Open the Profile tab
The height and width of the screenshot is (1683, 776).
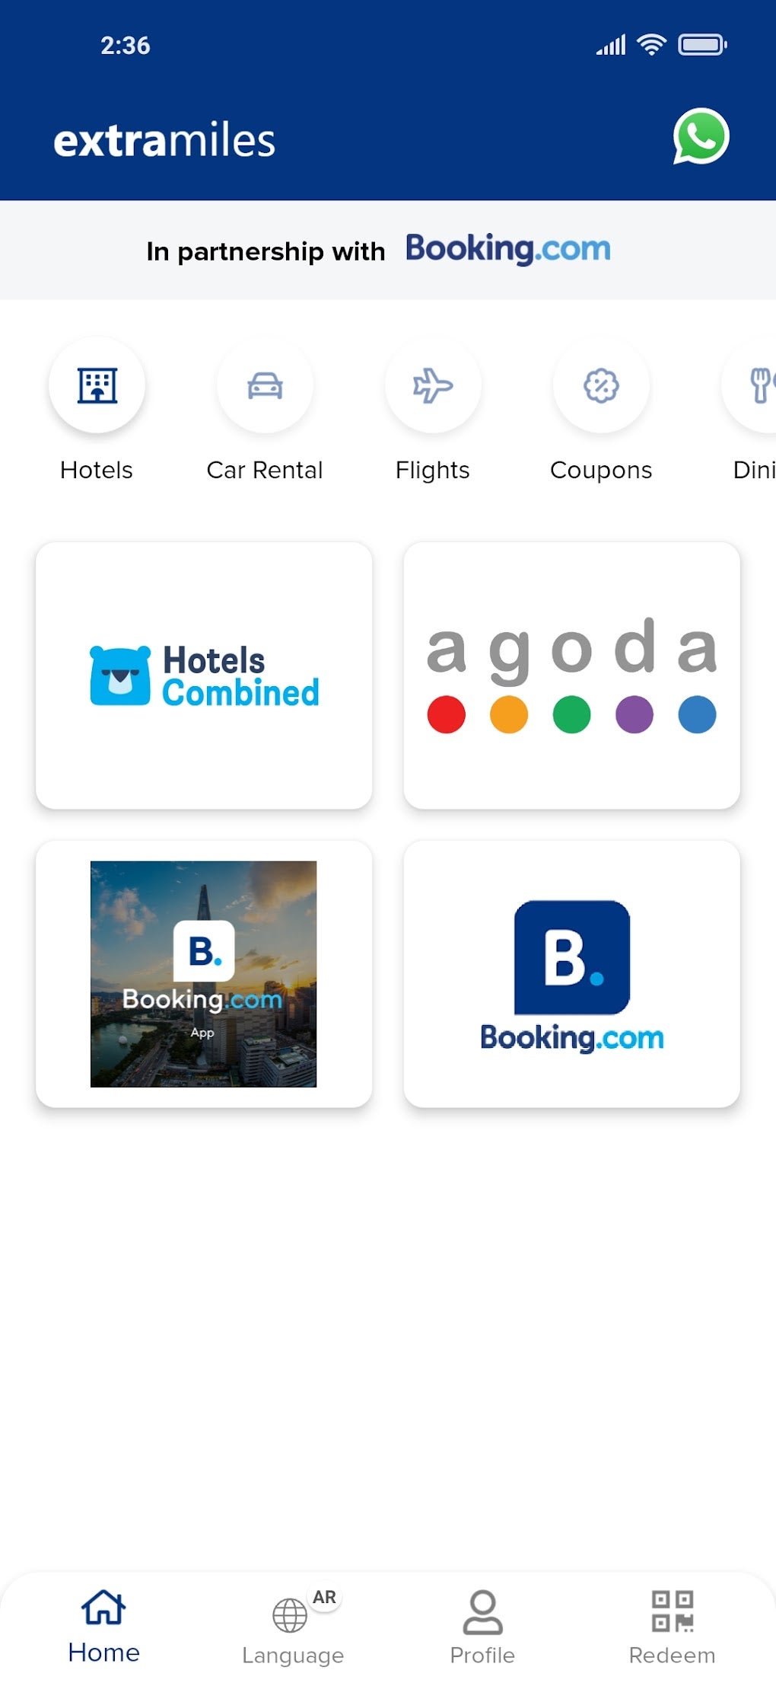[482, 1626]
